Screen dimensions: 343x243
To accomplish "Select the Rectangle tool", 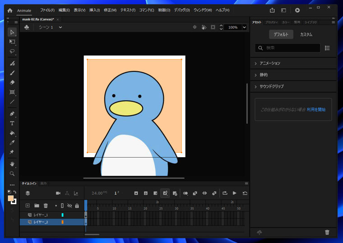I will (12, 92).
